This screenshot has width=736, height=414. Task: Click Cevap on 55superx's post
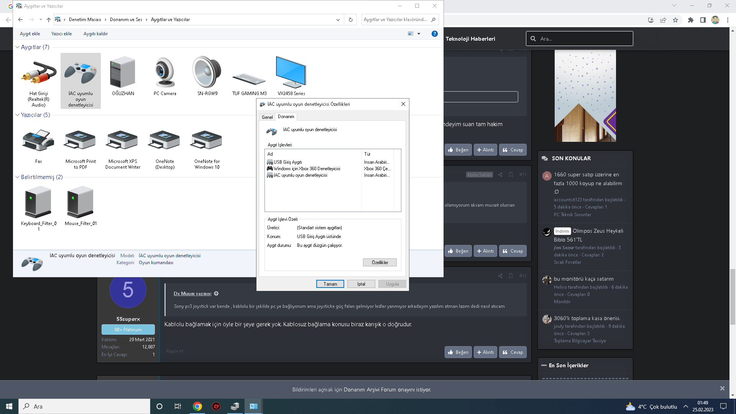tap(513, 352)
